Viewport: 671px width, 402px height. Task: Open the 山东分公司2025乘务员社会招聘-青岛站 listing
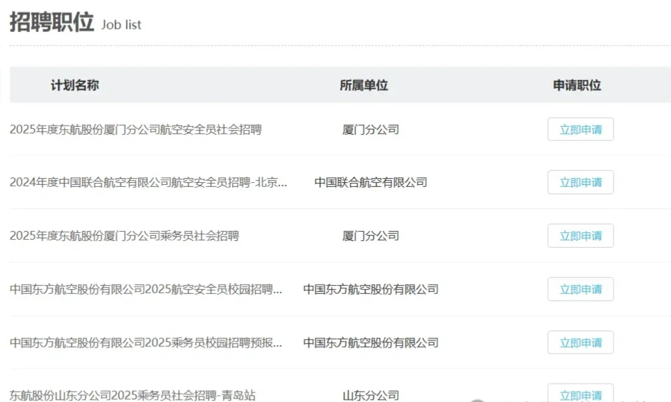coord(132,395)
